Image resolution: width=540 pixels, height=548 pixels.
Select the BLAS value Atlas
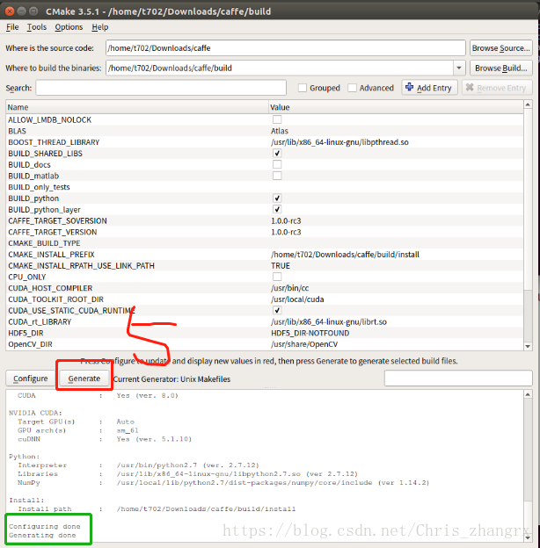(280, 131)
